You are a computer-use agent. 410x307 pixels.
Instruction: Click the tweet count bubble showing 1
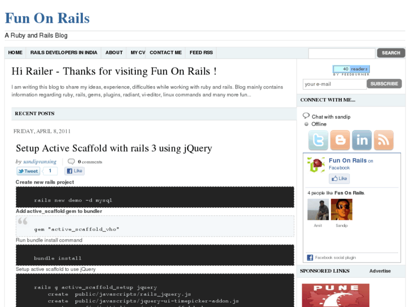tap(50, 171)
